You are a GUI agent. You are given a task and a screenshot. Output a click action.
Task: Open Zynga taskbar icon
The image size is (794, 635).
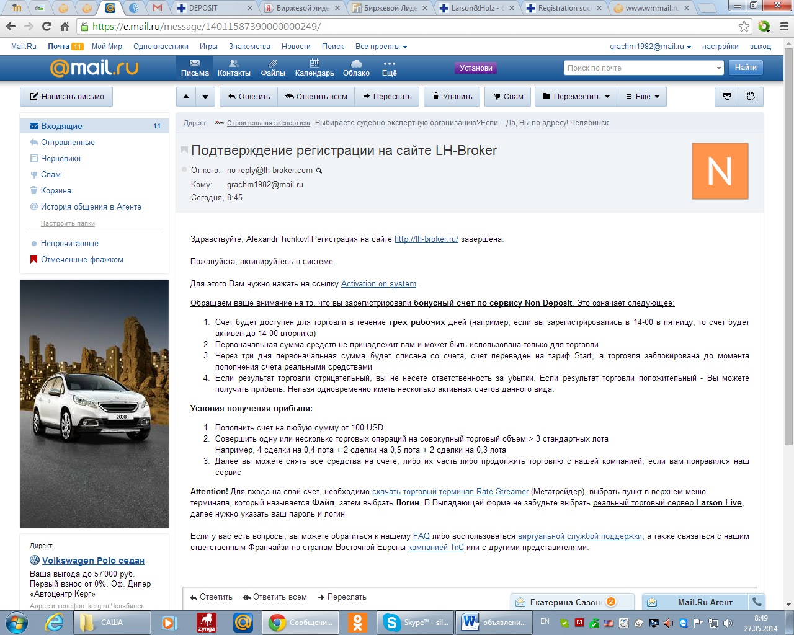[207, 622]
